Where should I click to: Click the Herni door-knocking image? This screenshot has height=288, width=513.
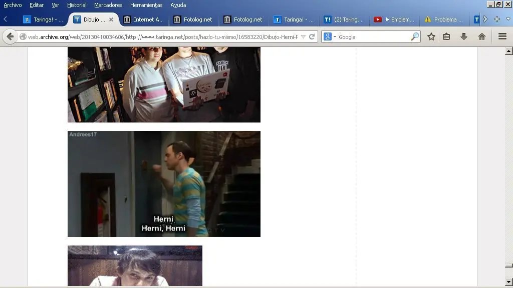[164, 184]
